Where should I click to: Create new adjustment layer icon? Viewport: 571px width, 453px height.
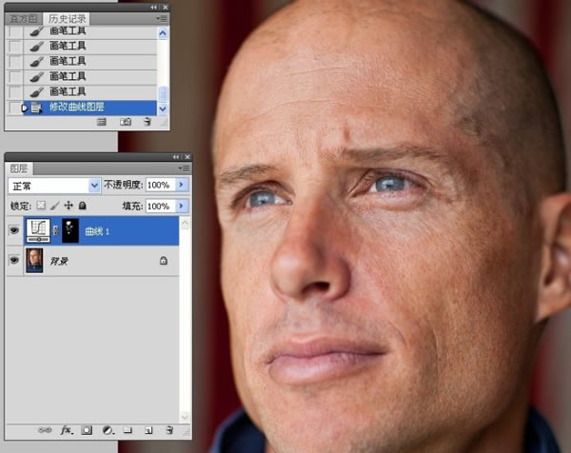(x=108, y=430)
